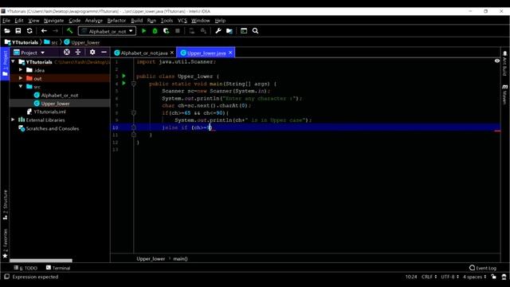Open the TODO tool window button

[x=25, y=268]
